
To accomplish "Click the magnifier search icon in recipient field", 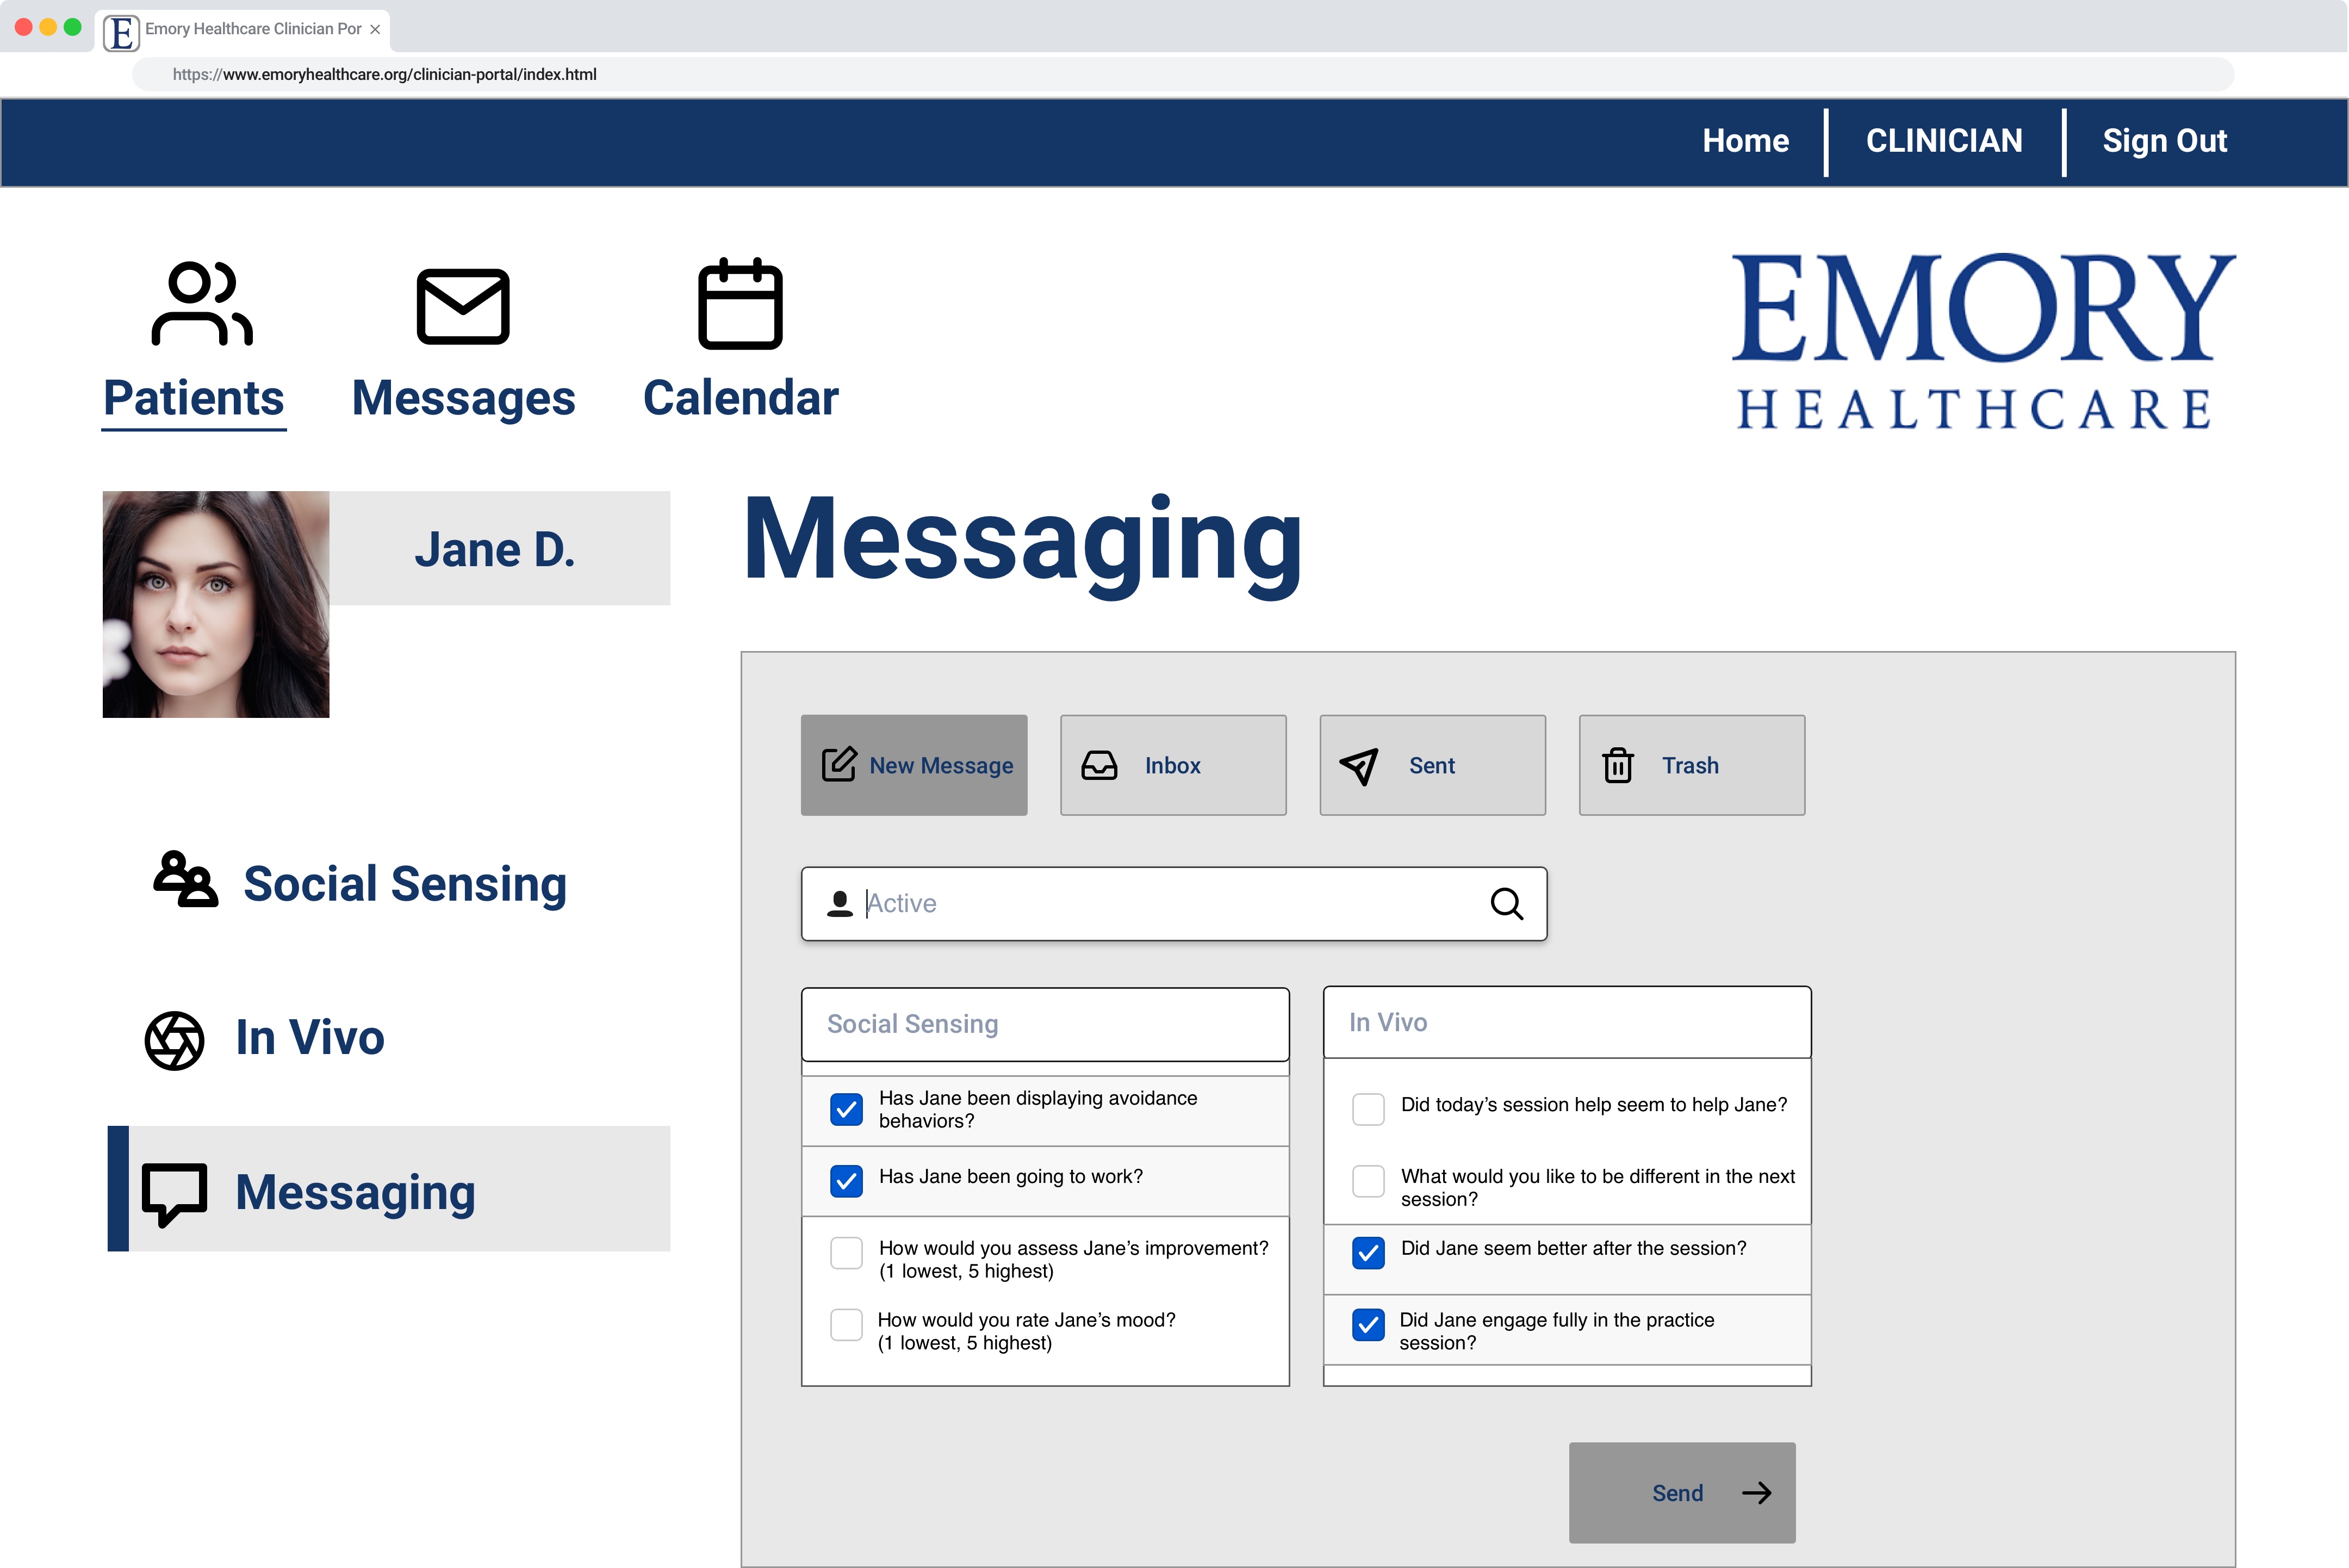I will click(x=1506, y=904).
